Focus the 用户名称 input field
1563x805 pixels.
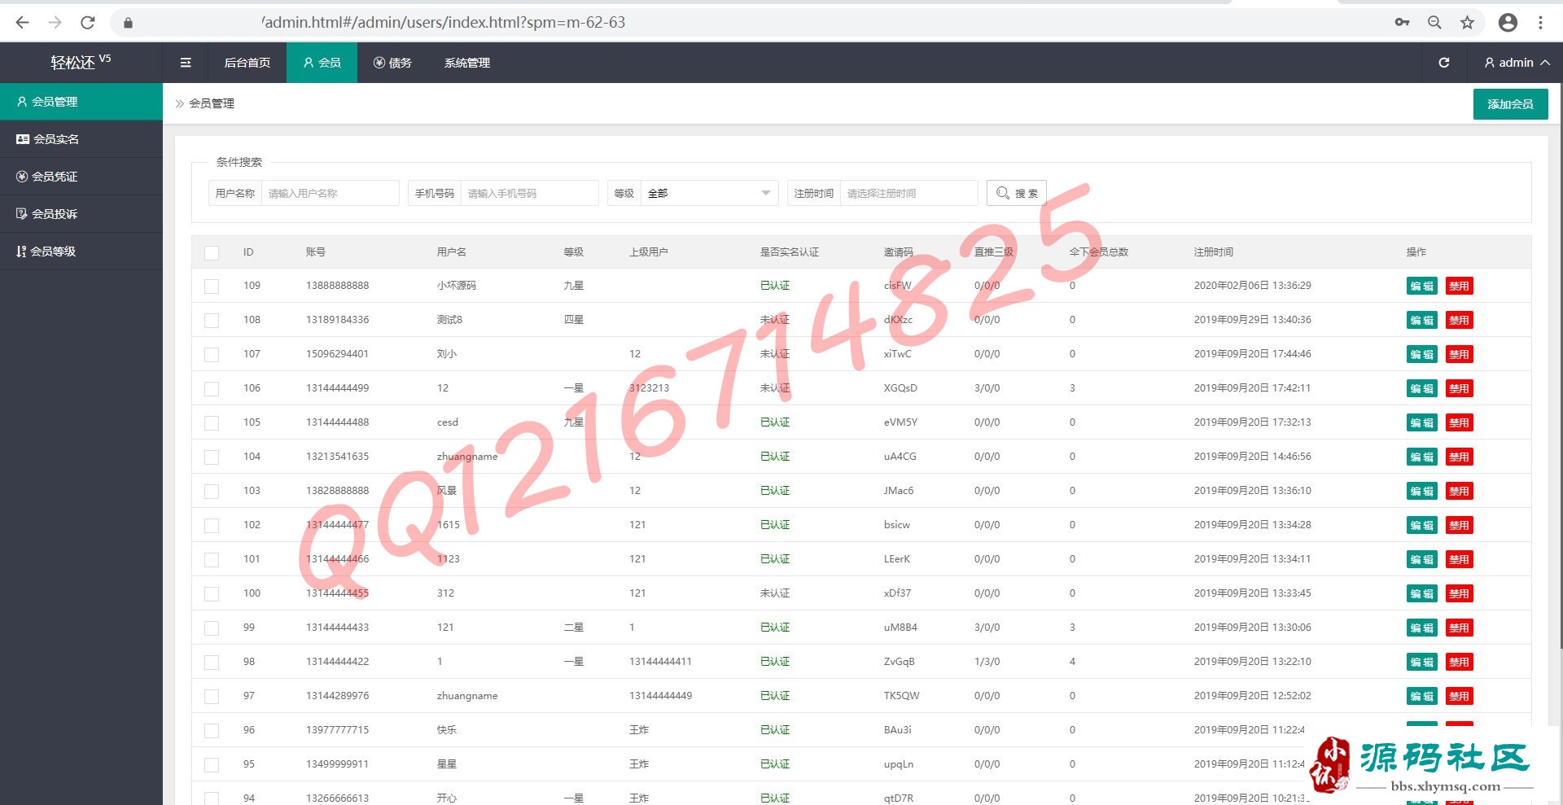pyautogui.click(x=330, y=193)
